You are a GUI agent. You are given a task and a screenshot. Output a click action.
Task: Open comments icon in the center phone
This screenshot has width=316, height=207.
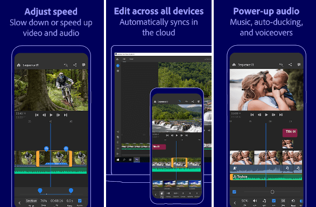199,102
